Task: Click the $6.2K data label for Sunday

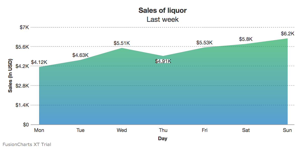Action: click(x=288, y=34)
